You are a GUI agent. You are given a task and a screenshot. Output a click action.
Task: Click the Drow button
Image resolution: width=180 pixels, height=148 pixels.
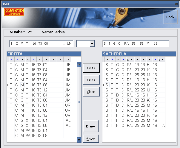tap(90, 126)
